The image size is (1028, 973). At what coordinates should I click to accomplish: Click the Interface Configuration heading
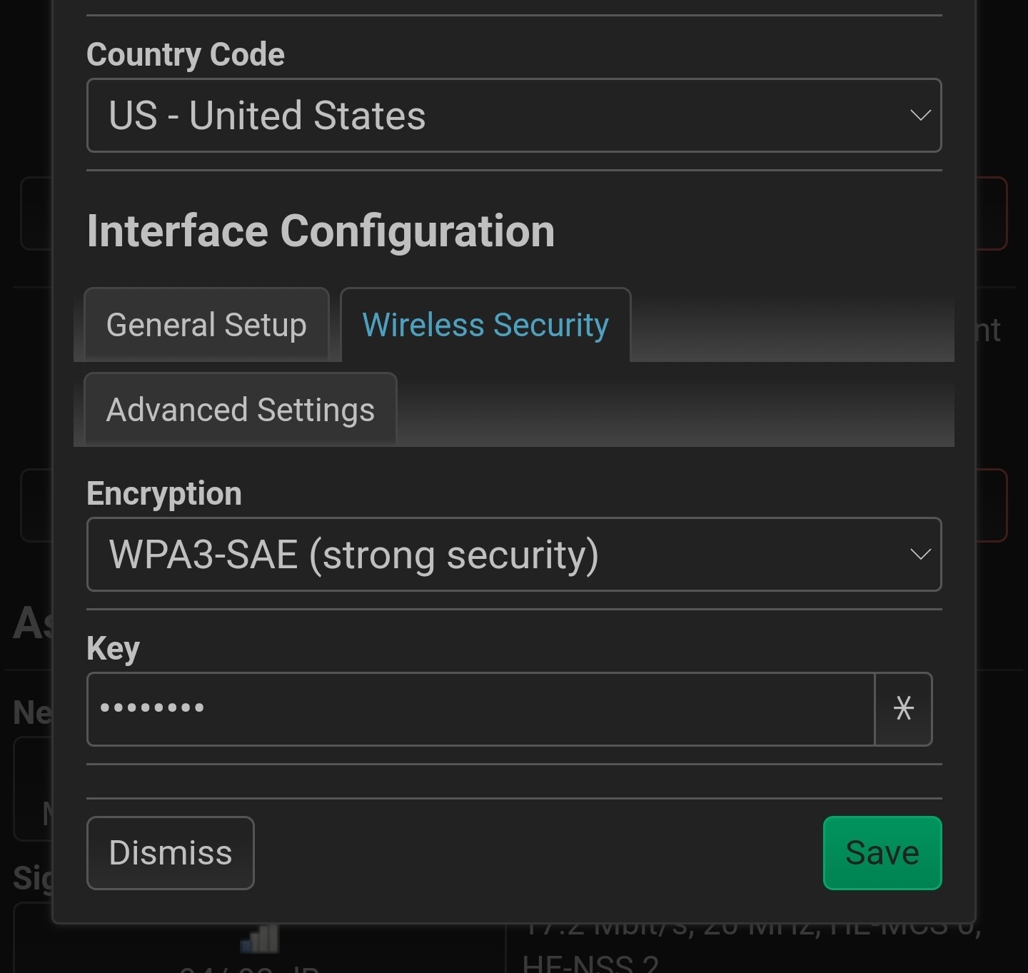(321, 231)
